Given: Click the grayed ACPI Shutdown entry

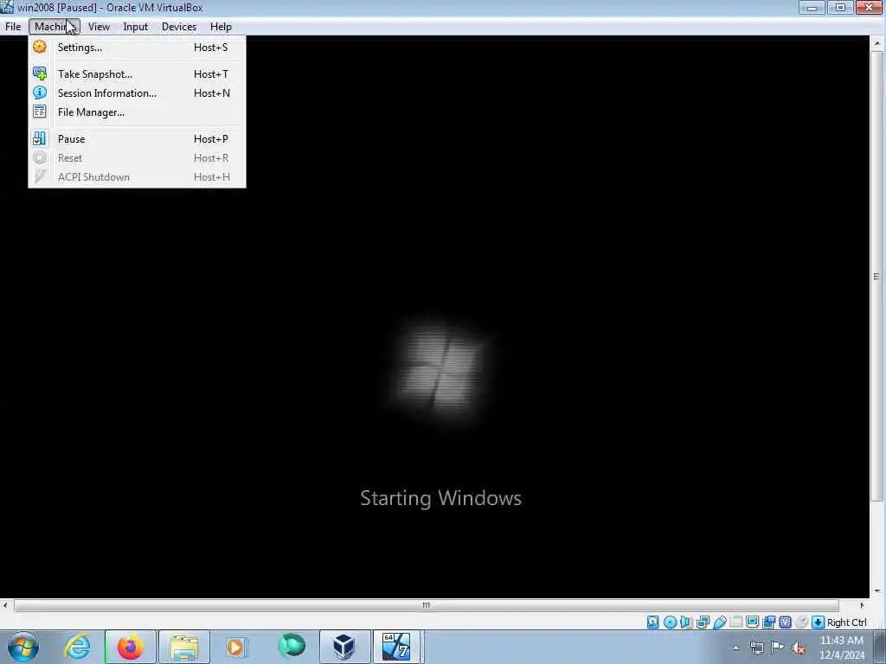Looking at the screenshot, I should pyautogui.click(x=137, y=176).
